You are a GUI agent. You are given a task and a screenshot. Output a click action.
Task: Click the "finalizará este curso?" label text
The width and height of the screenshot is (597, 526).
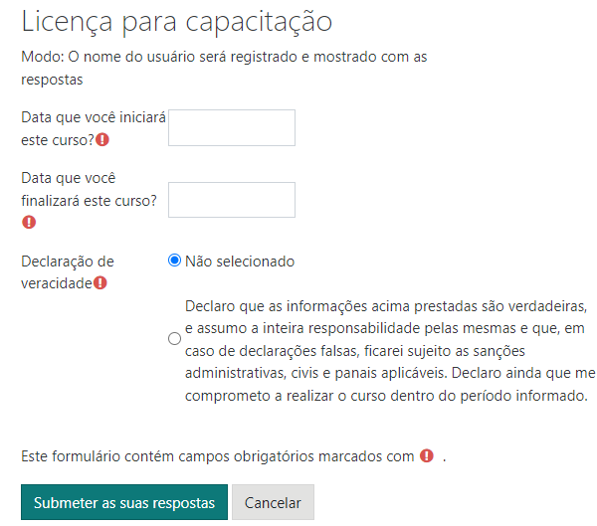(89, 201)
